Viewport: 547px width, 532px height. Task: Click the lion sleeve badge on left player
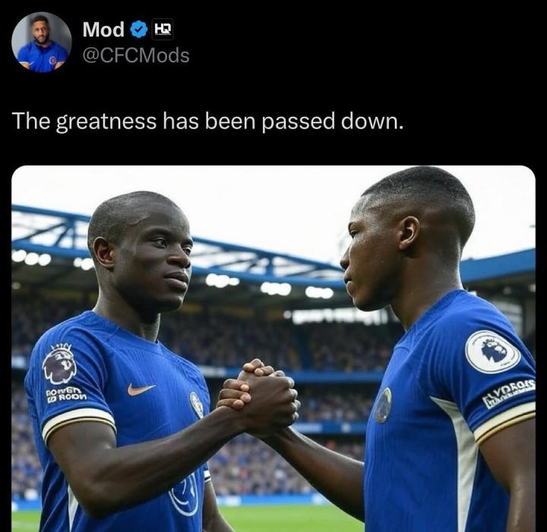point(60,363)
